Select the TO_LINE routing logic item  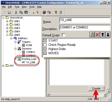(x=31, y=62)
